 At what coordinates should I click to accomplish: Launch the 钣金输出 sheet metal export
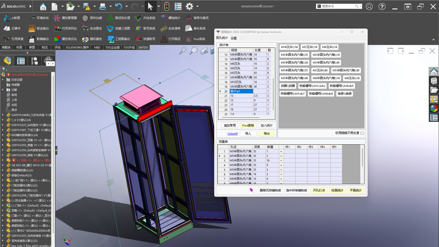tap(32, 29)
